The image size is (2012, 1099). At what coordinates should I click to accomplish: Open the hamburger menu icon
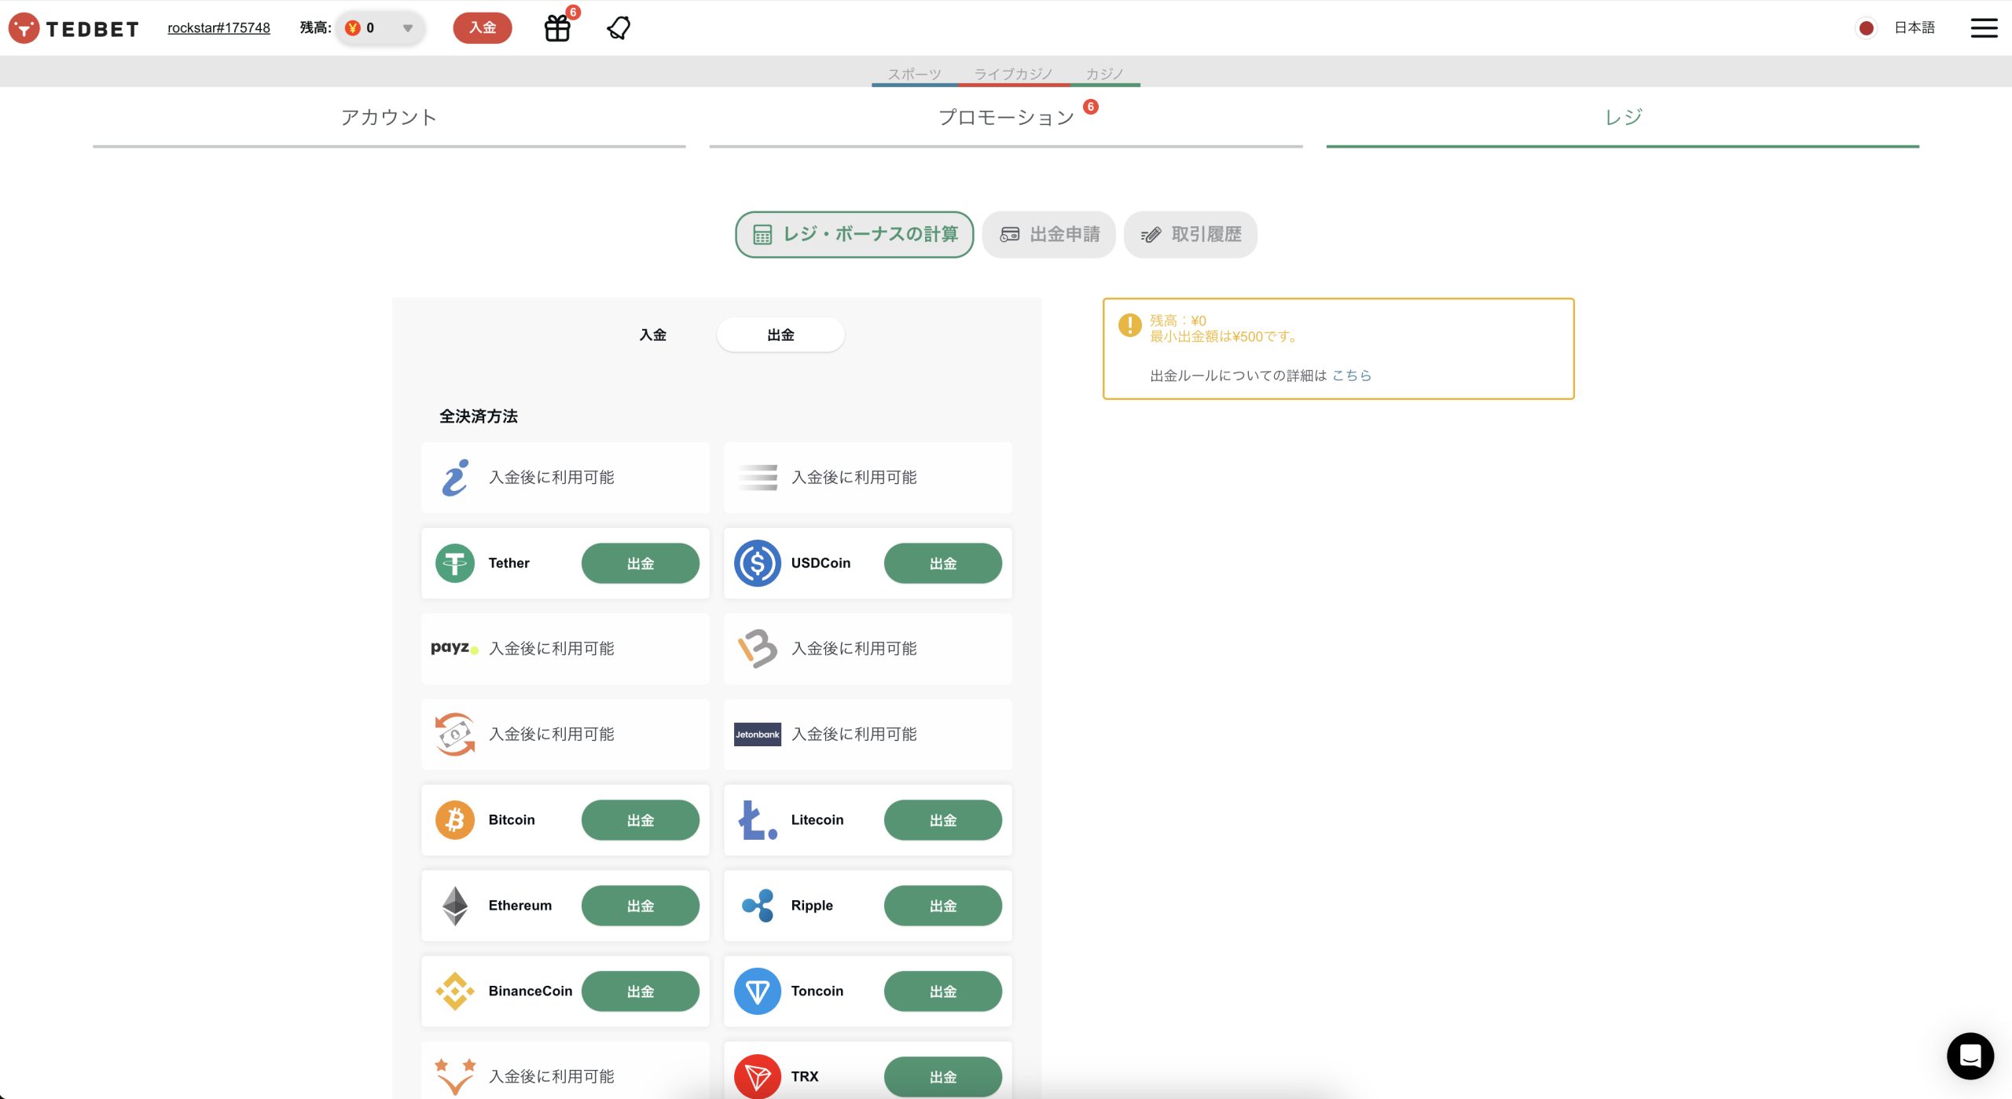click(1984, 28)
